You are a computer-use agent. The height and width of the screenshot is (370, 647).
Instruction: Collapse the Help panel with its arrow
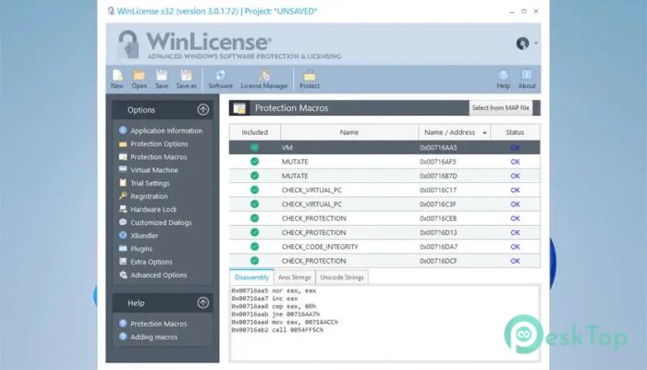click(202, 302)
